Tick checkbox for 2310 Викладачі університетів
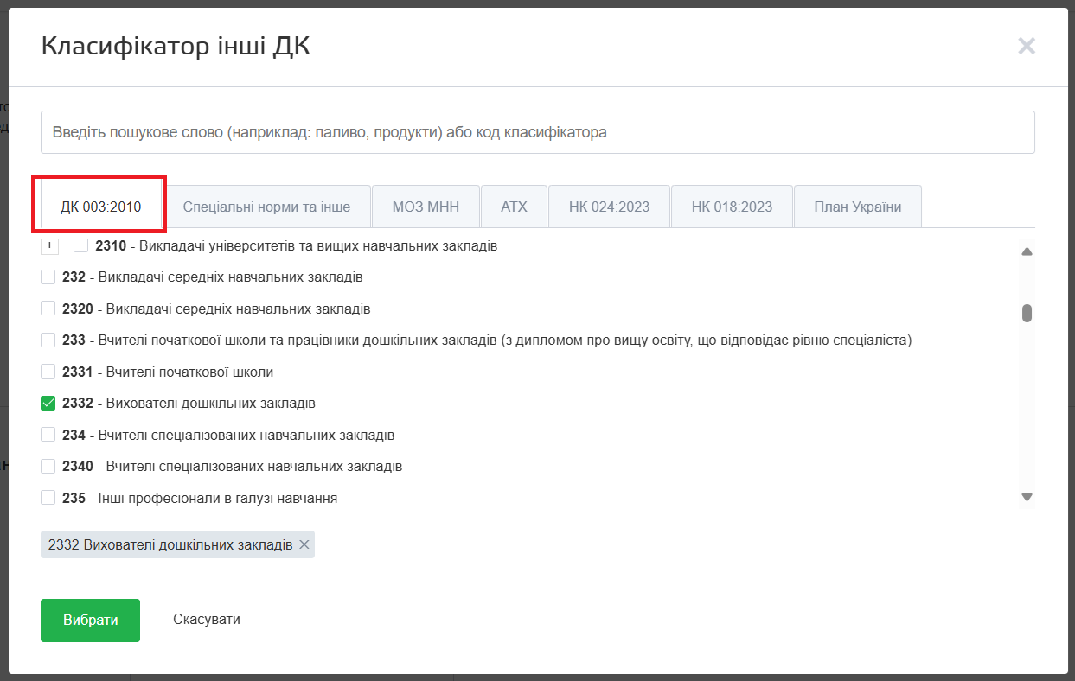The height and width of the screenshot is (681, 1075). coord(81,246)
